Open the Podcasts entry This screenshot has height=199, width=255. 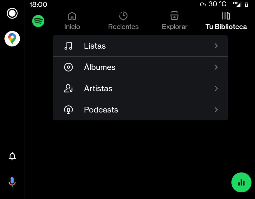click(140, 110)
